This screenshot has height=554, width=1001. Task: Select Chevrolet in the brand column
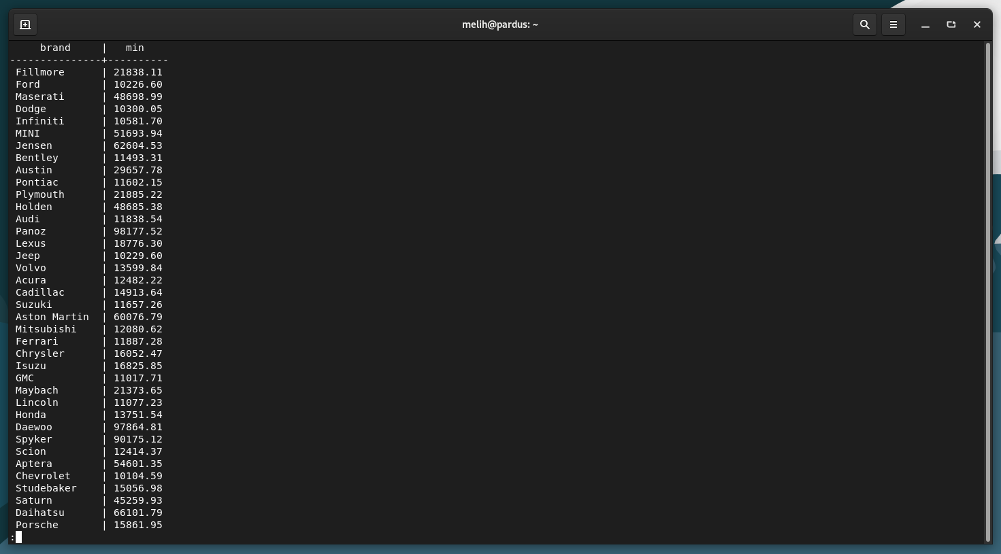tap(43, 476)
